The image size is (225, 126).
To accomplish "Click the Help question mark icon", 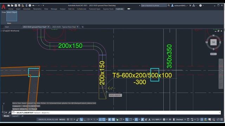I will click(200, 6).
